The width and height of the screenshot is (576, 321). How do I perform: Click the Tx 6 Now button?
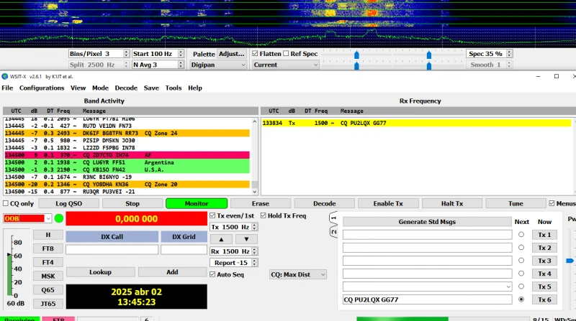click(x=544, y=299)
